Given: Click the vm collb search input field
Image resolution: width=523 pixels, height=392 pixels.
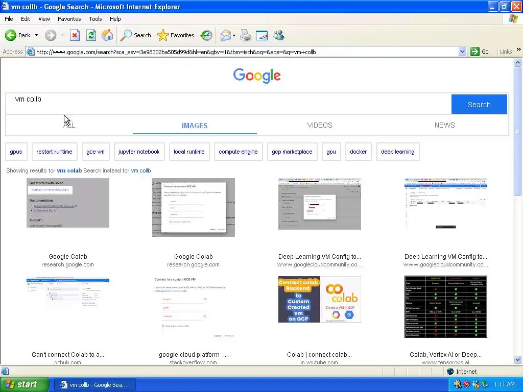Looking at the screenshot, I should (x=228, y=104).
